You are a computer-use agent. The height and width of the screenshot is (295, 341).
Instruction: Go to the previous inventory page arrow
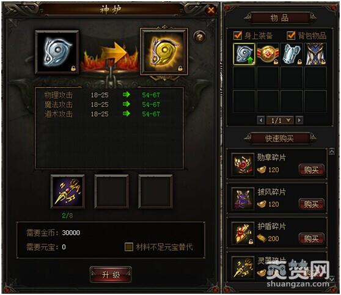(x=261, y=120)
